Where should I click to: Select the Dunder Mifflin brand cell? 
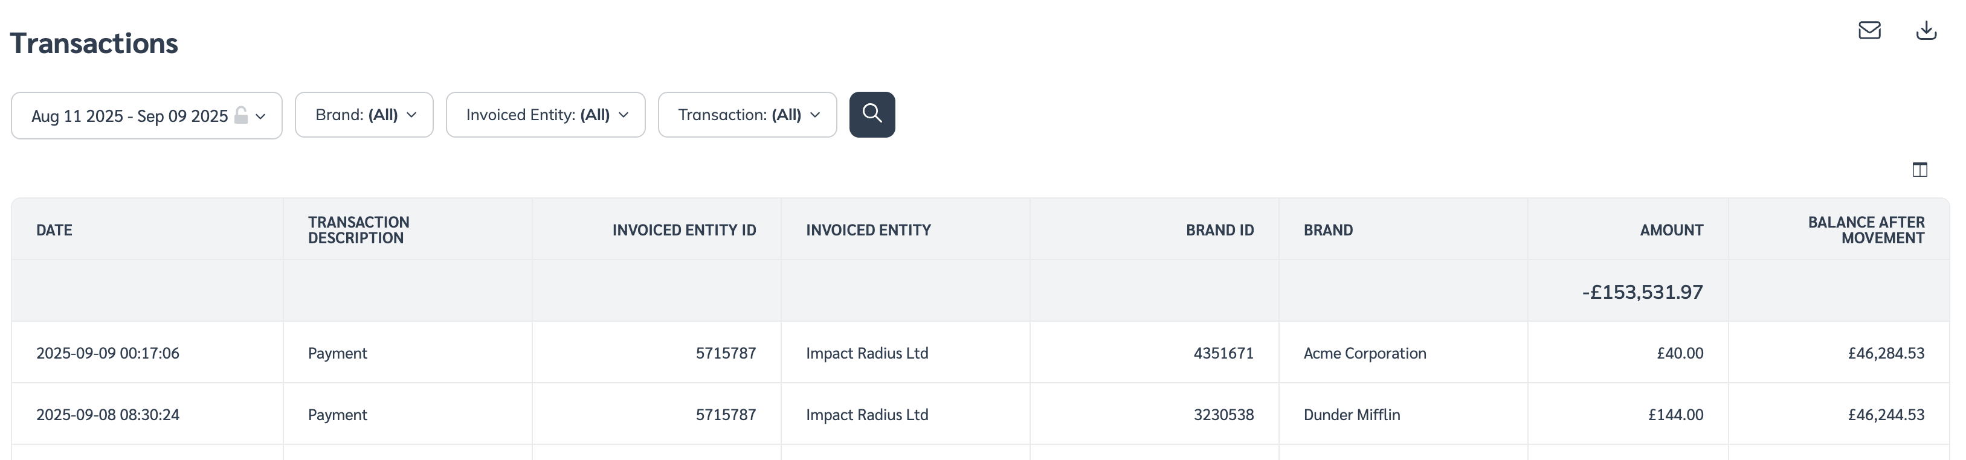1352,415
